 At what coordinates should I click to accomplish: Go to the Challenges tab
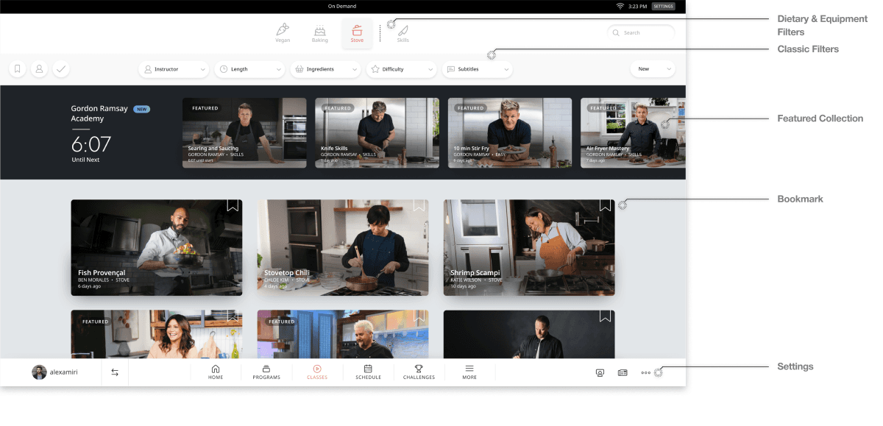[419, 372]
